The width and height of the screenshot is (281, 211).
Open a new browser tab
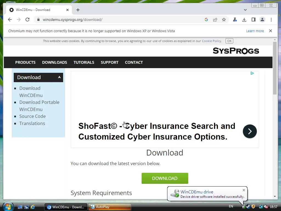78,10
